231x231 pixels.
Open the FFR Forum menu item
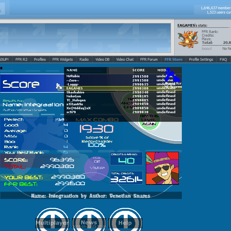point(149,59)
